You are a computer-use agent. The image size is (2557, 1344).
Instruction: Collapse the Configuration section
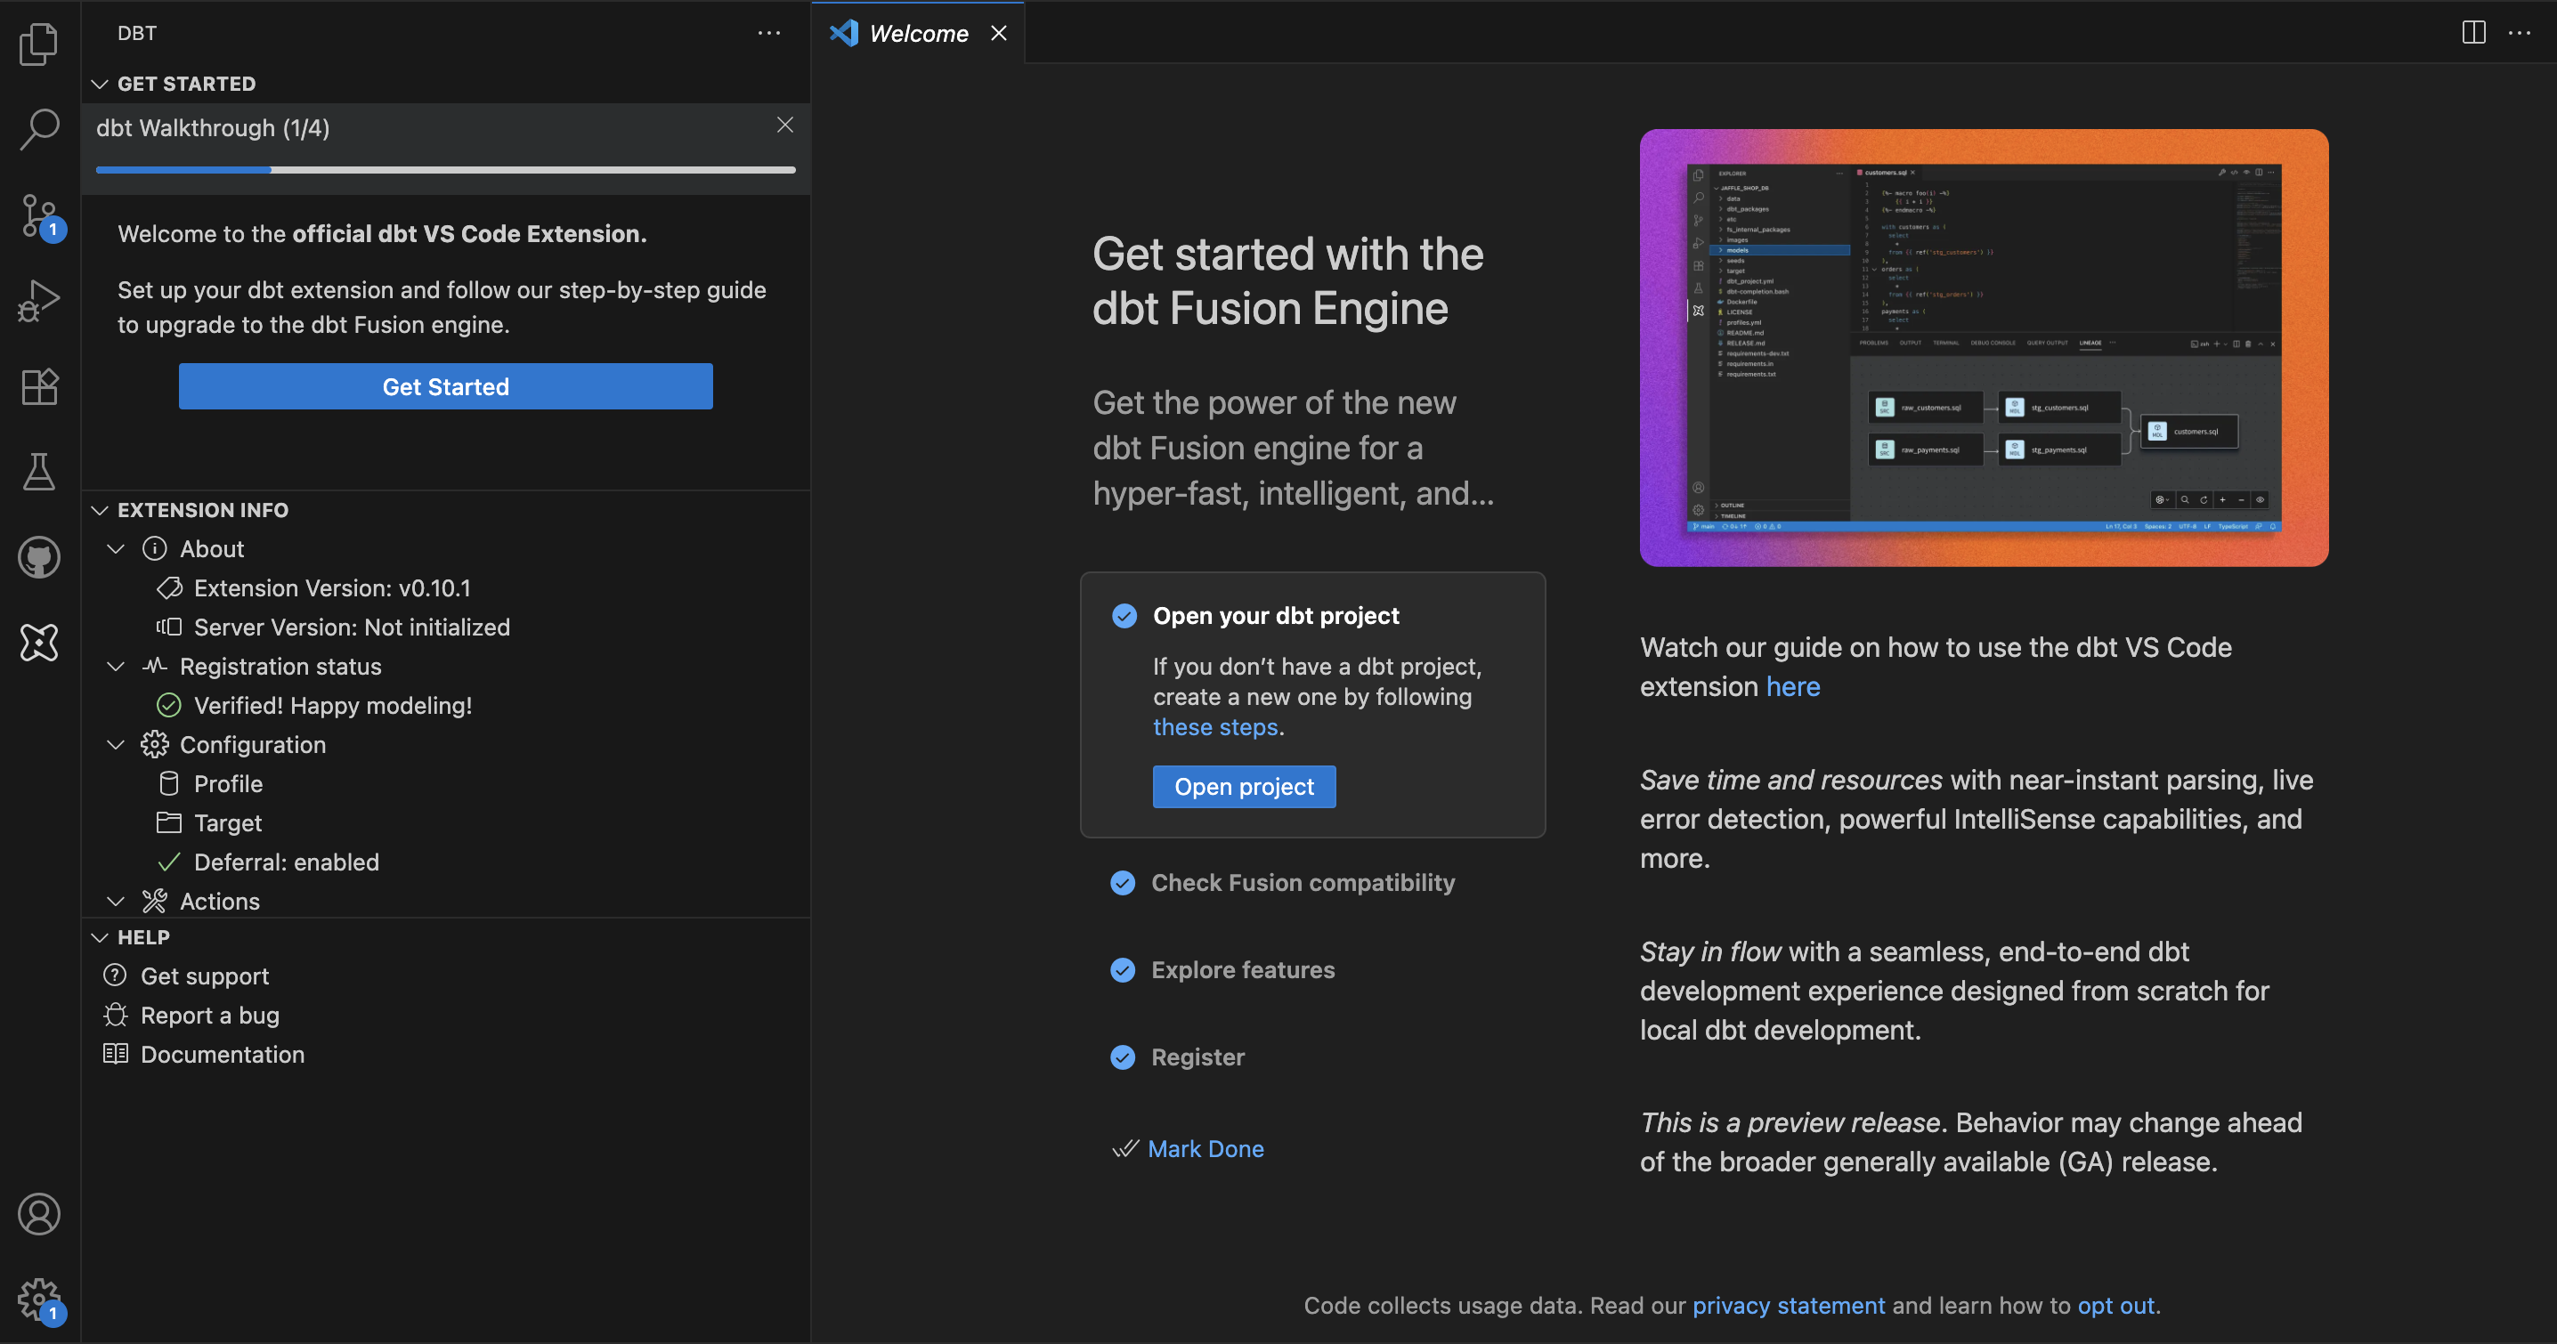click(115, 744)
